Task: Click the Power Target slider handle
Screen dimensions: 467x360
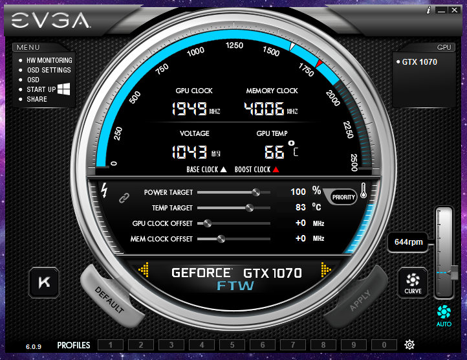Action: [x=256, y=192]
